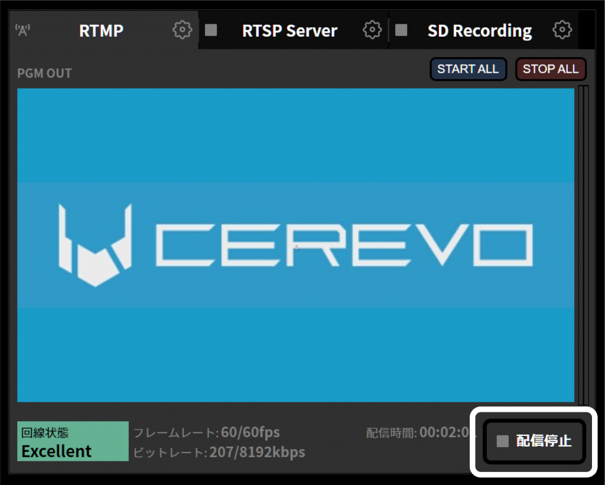The width and height of the screenshot is (605, 485).
Task: Click the PGM OUT label
Action: coord(44,73)
